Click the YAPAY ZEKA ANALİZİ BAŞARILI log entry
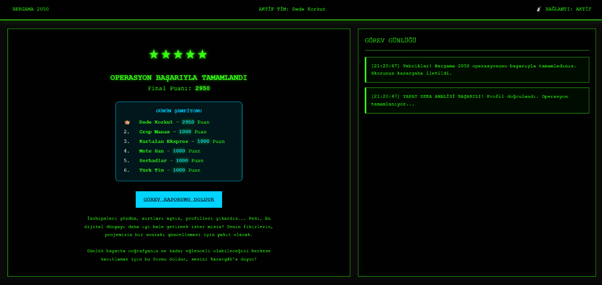Image resolution: width=602 pixels, height=285 pixels. (x=477, y=100)
